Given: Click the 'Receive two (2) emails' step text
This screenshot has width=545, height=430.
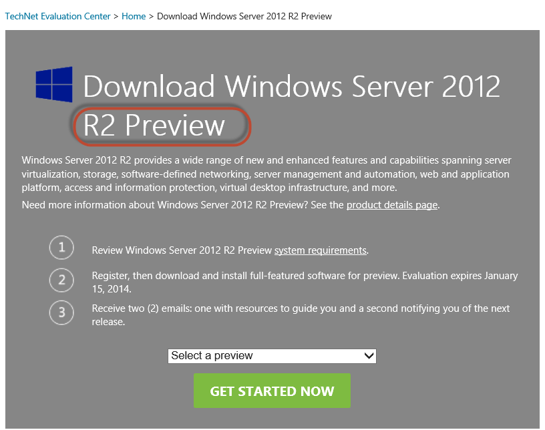Looking at the screenshot, I should coord(301,315).
